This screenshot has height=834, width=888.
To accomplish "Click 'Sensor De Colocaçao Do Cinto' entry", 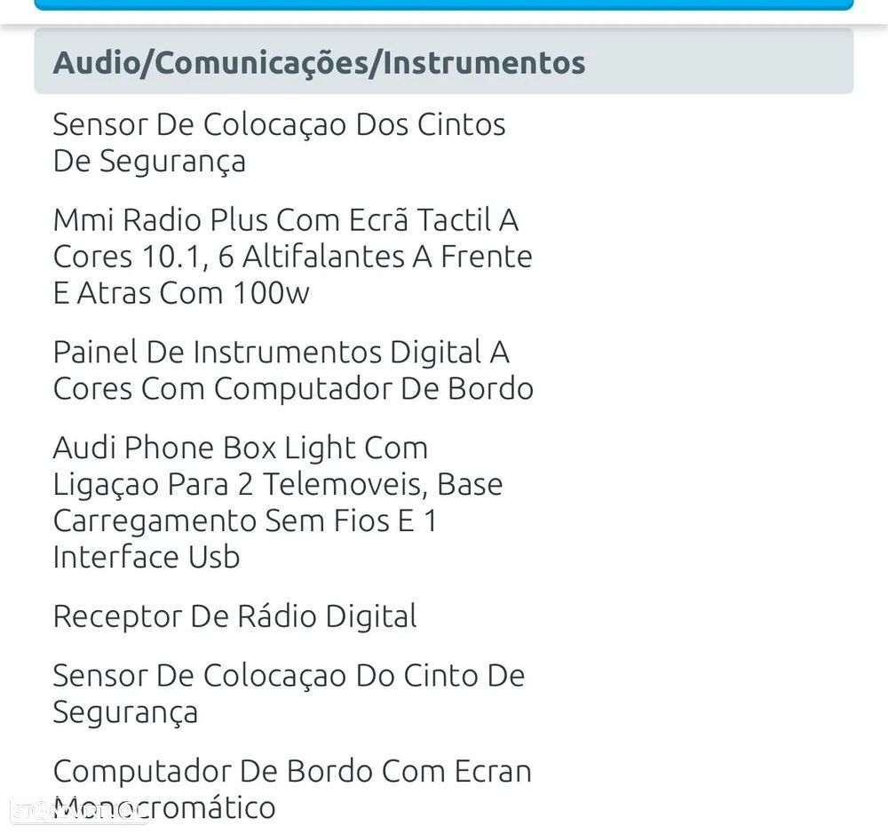I will pos(289,676).
